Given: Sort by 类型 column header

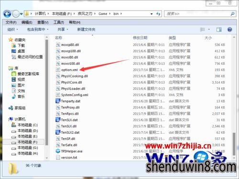Looking at the screenshot, I should coord(172,38).
